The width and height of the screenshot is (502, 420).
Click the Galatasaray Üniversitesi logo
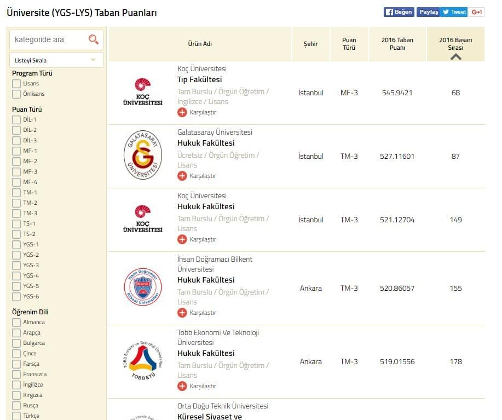pos(143,156)
